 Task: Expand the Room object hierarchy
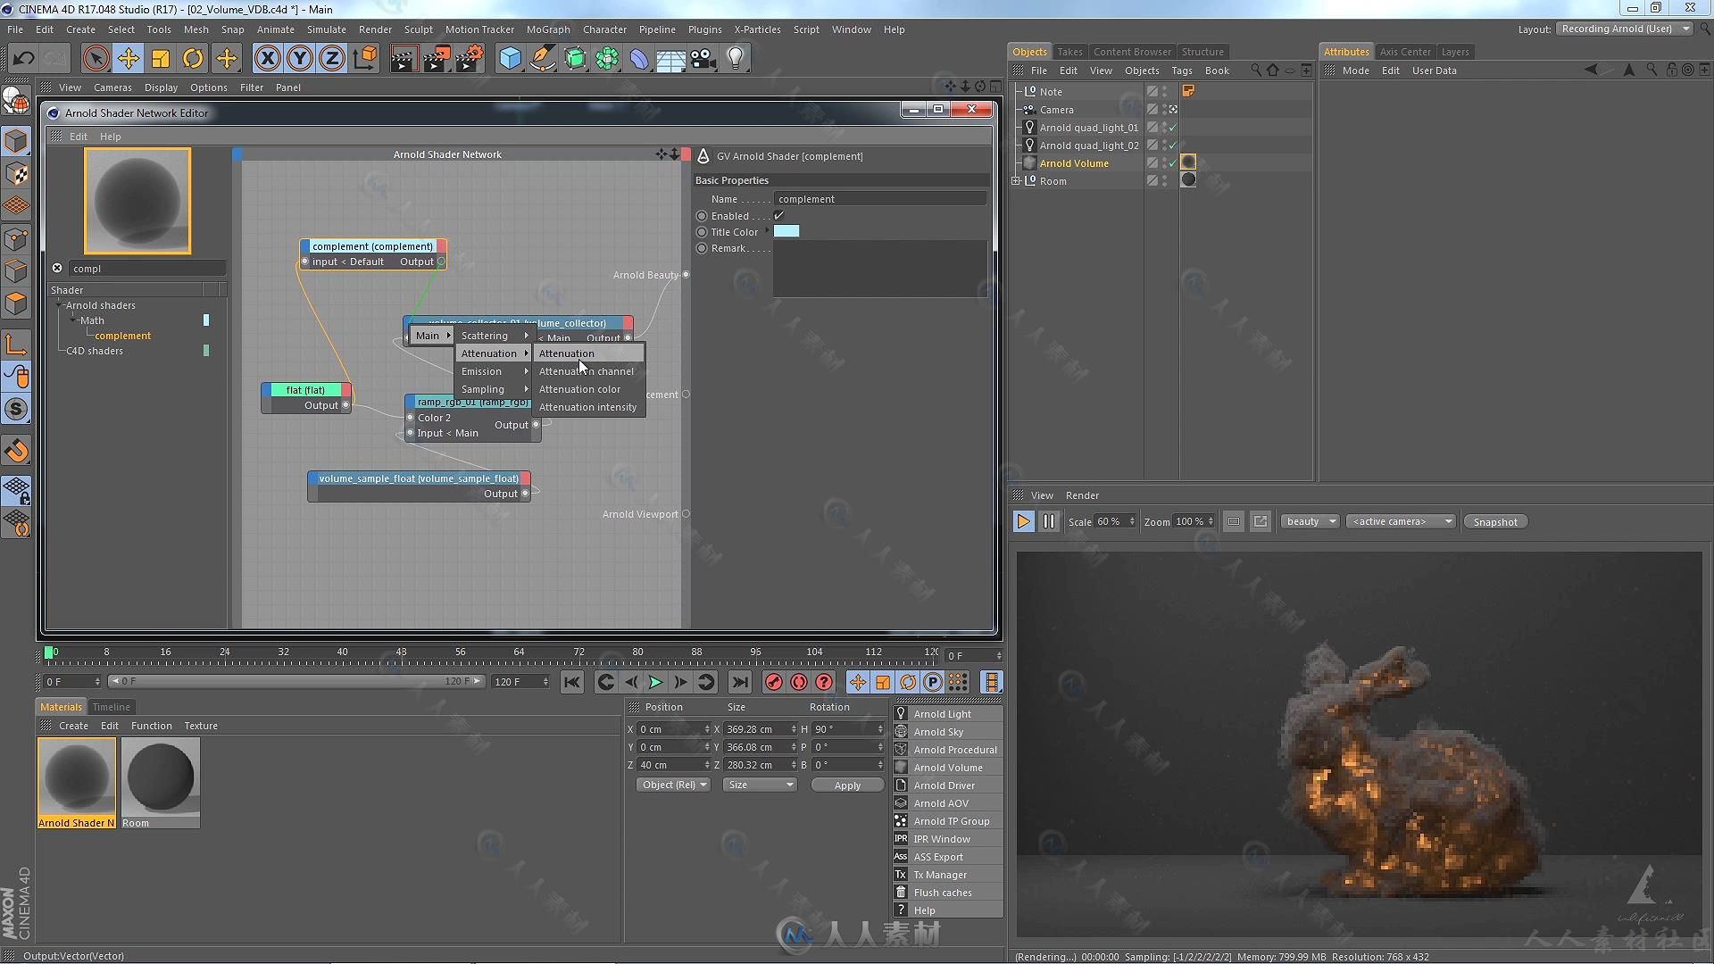(1016, 181)
